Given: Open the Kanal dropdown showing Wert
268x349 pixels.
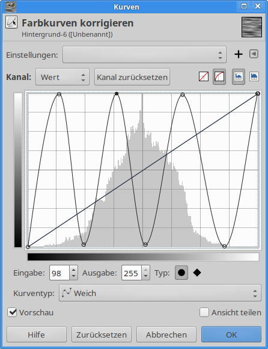Looking at the screenshot, I should tap(62, 77).
